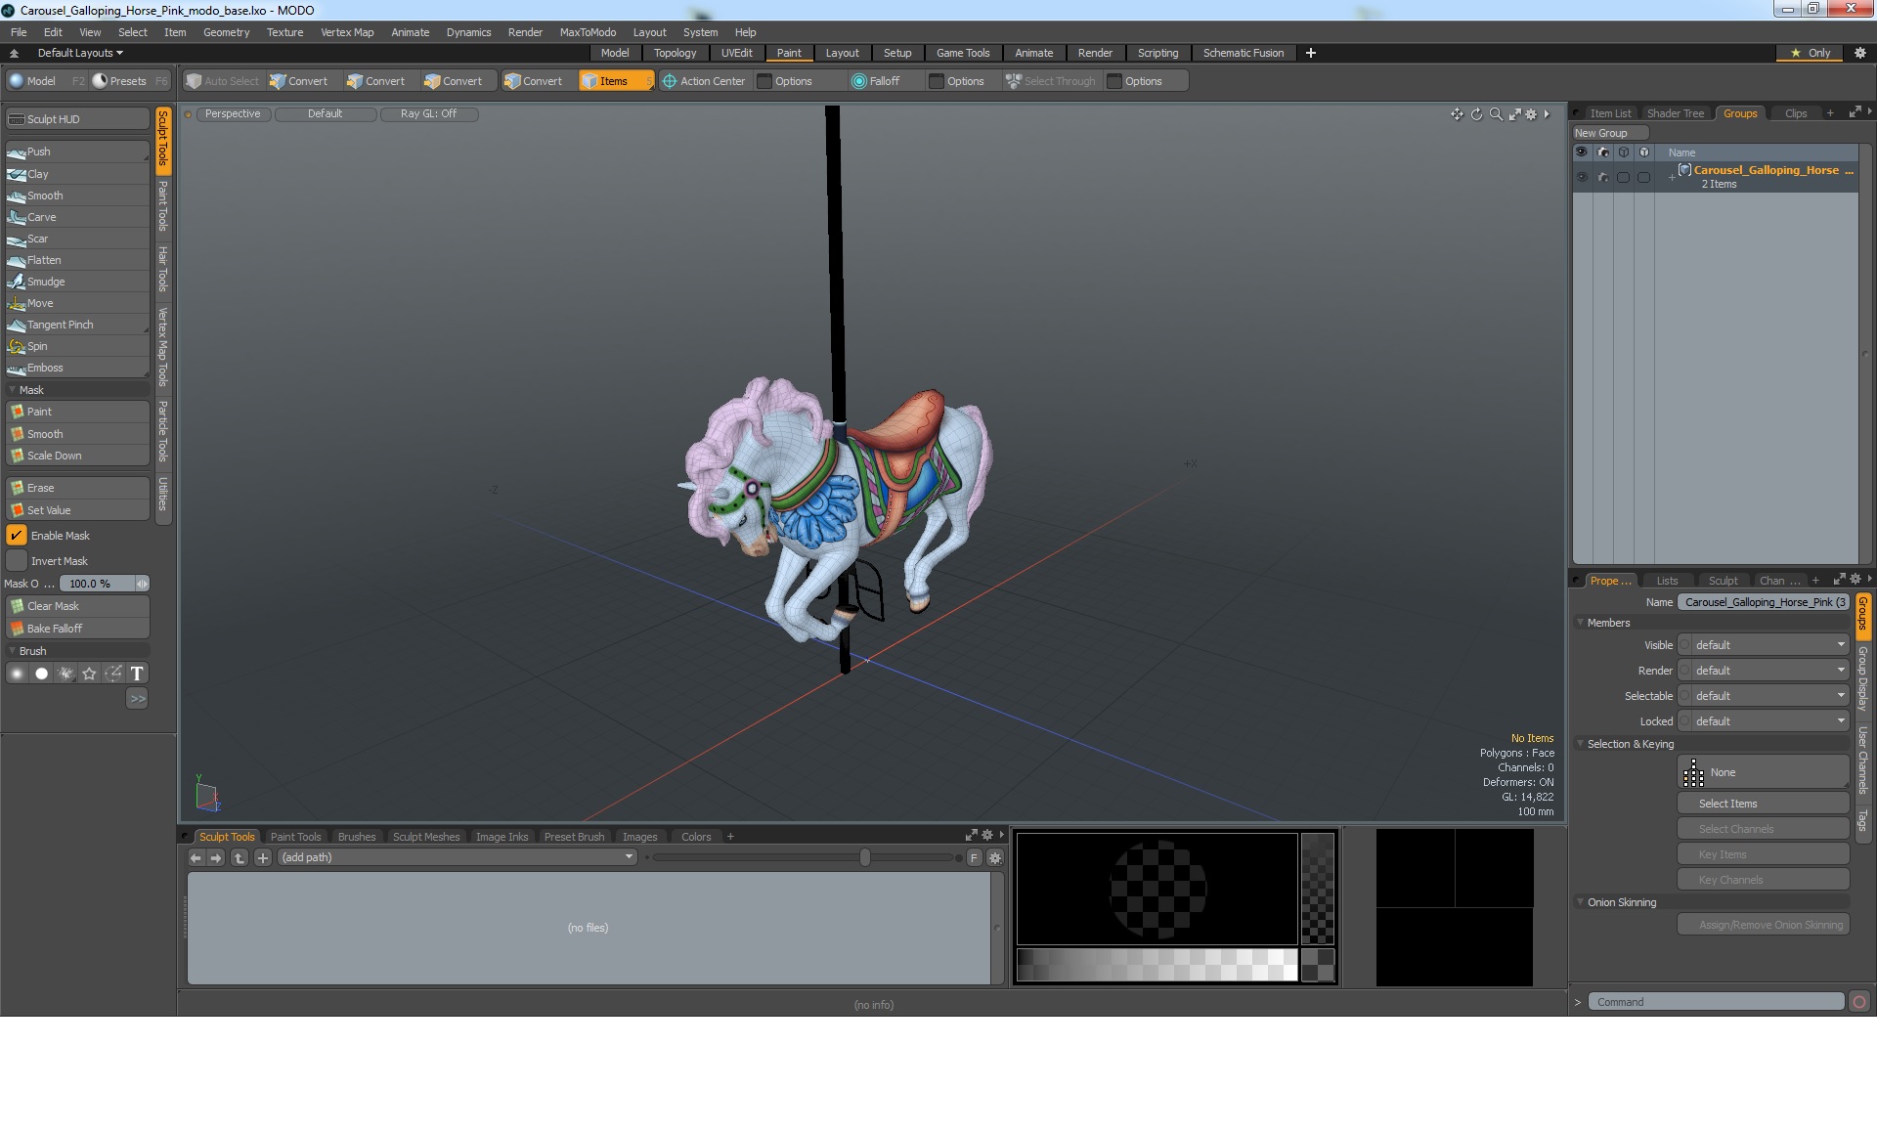Choose the Spin sculpt tool
Viewport: 1877px width, 1132px height.
pos(37,346)
